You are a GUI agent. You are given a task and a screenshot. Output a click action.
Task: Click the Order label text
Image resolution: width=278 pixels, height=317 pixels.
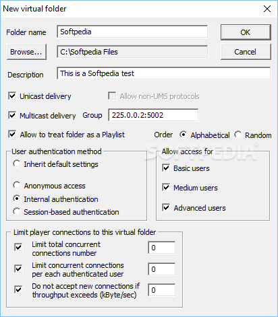(x=163, y=135)
